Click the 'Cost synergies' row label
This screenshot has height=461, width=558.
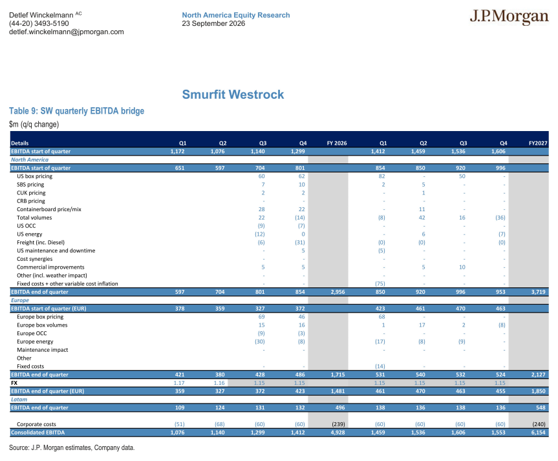pos(34,259)
